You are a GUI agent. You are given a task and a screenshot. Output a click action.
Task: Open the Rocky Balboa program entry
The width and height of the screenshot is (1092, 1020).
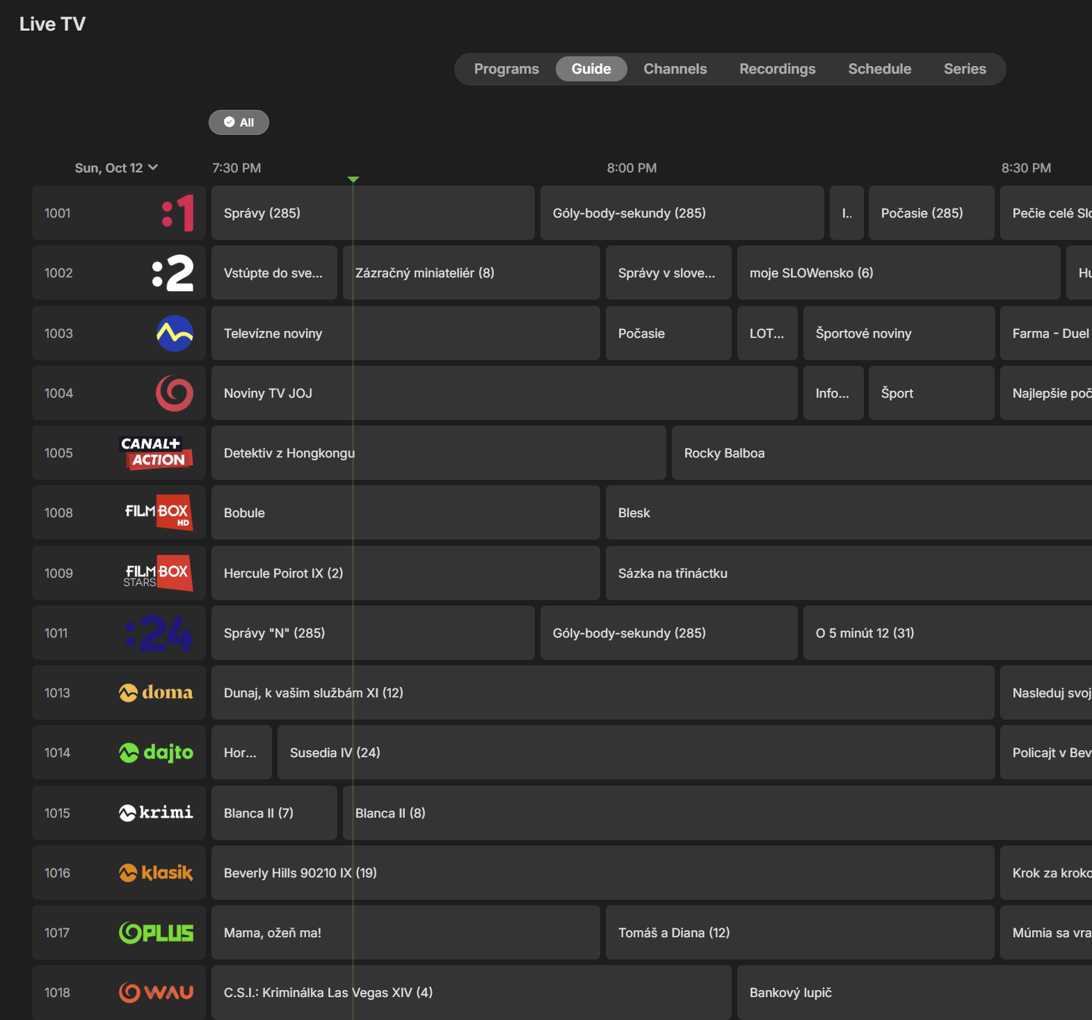(724, 453)
